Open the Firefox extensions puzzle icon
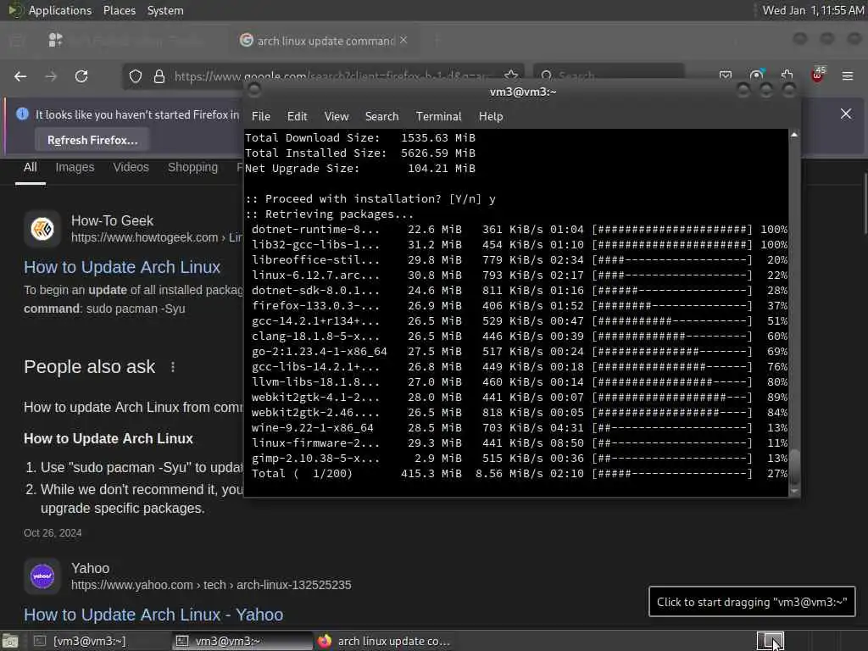 click(x=787, y=75)
